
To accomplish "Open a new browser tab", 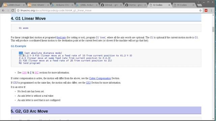I will 199,5.
